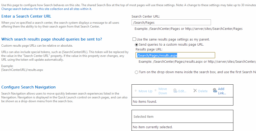Click the Delete label in navigation toolbar
This screenshot has height=131, width=256.
click(203, 91)
